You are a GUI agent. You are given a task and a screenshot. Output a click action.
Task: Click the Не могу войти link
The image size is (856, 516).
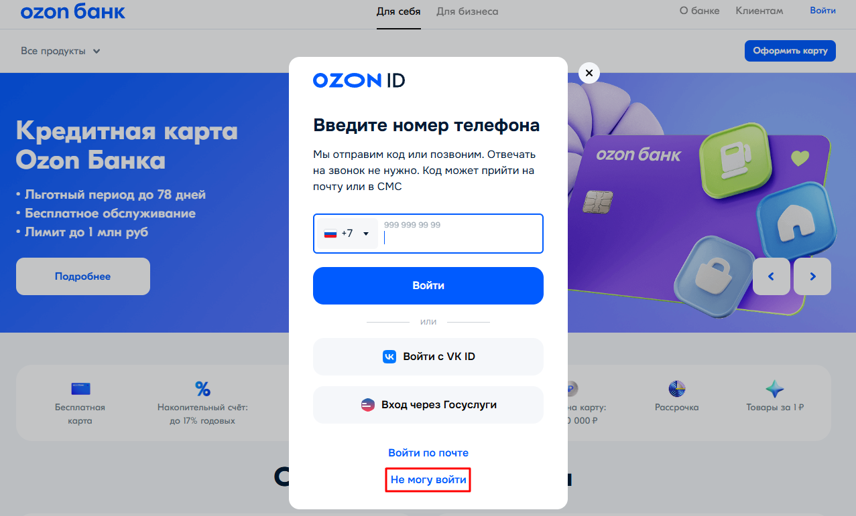click(x=428, y=480)
